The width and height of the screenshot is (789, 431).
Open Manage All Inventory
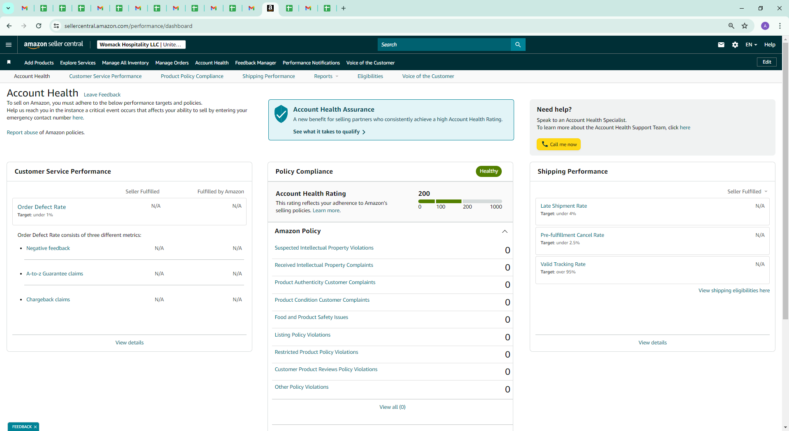(x=125, y=63)
